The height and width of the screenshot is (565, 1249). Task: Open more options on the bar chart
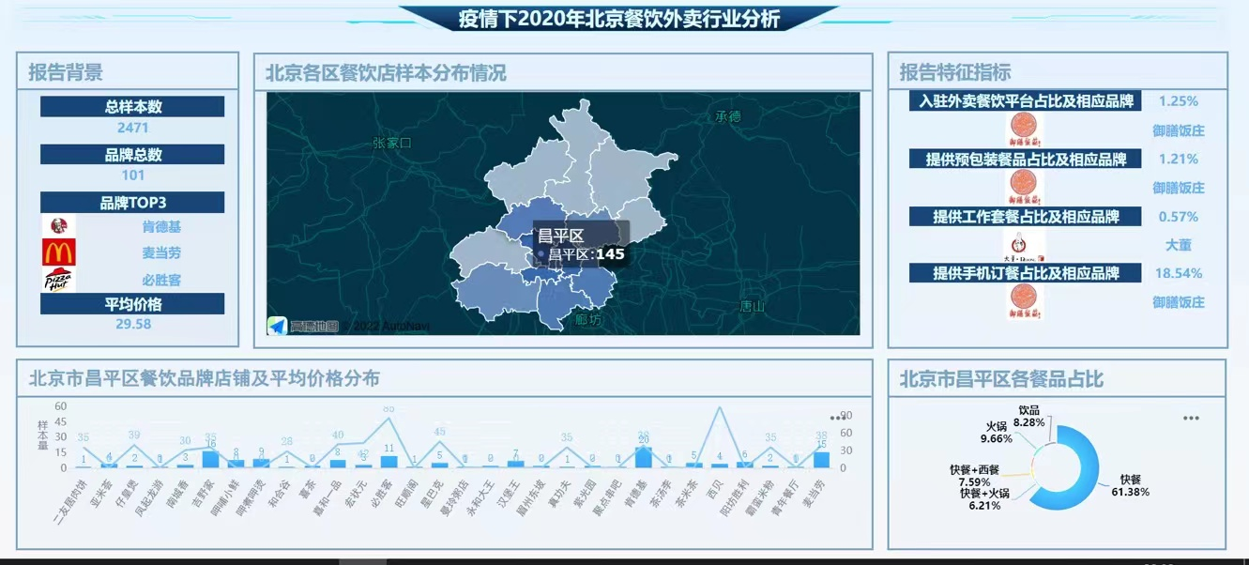(x=837, y=419)
